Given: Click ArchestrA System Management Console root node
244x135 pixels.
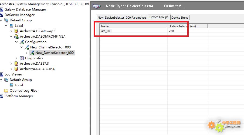Looking at the screenshot, I should 45,4.
